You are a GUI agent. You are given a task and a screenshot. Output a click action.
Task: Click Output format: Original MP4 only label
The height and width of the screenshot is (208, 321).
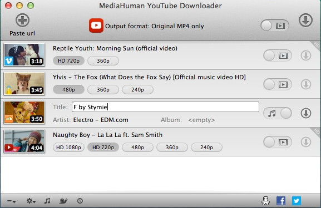point(155,26)
